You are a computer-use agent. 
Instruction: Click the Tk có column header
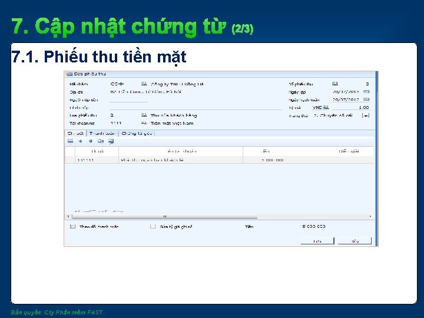coord(97,151)
